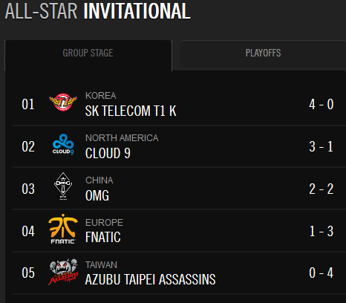The height and width of the screenshot is (303, 346).
Task: Open the CLOUD 9 team name
Action: (108, 153)
